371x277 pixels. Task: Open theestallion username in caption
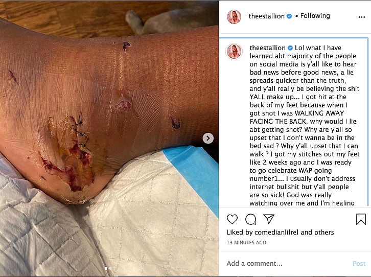pyautogui.click(x=267, y=48)
